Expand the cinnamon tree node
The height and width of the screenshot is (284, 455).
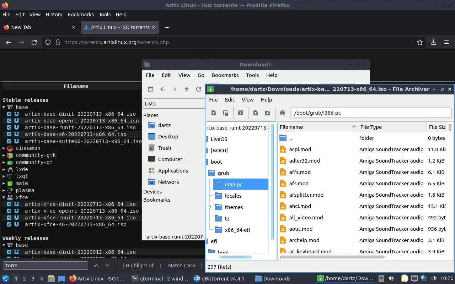pyautogui.click(x=4, y=148)
